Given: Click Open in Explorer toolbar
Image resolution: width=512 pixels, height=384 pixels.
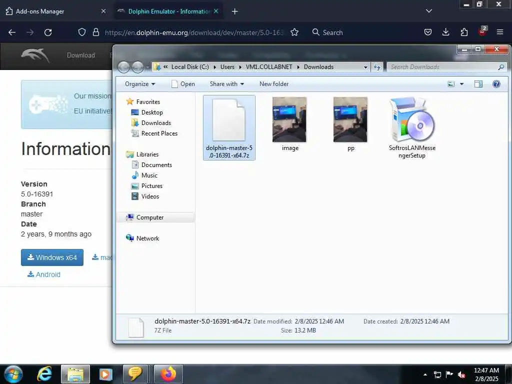Looking at the screenshot, I should click(x=183, y=84).
